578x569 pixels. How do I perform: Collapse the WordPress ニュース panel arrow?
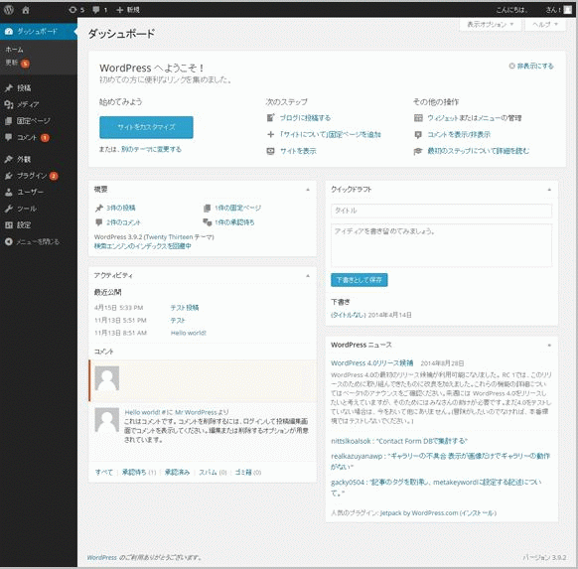point(549,346)
